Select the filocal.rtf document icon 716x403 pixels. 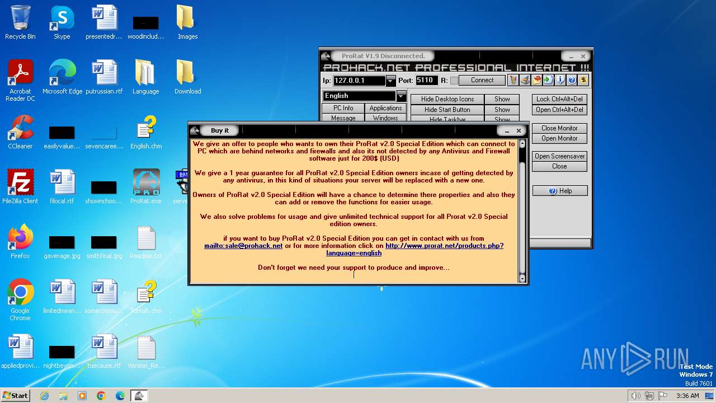point(62,187)
